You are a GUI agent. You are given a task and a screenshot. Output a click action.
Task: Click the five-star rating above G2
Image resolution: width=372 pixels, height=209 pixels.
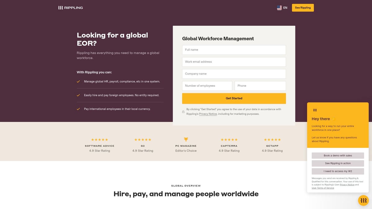point(143,139)
